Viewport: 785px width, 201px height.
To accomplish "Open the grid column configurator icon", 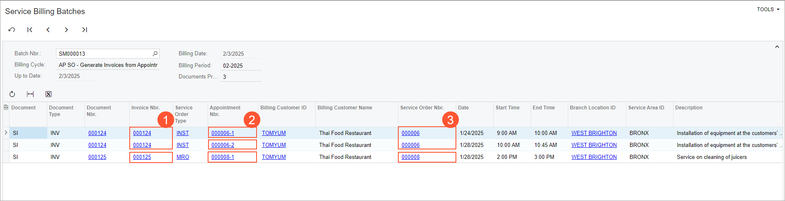I will (x=6, y=108).
